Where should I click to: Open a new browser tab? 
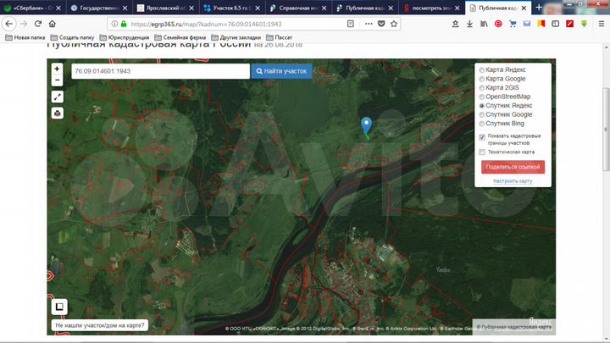click(539, 7)
